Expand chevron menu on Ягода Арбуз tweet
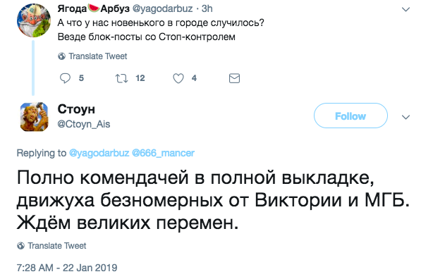 pyautogui.click(x=405, y=9)
